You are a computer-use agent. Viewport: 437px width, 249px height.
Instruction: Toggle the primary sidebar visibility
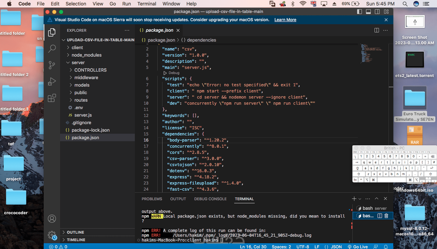359,12
